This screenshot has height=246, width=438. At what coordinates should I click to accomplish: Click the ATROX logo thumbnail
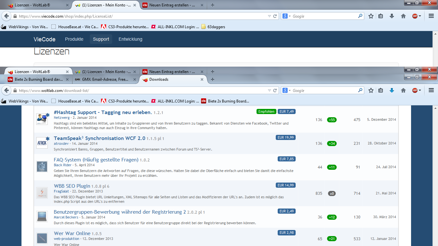(42, 143)
